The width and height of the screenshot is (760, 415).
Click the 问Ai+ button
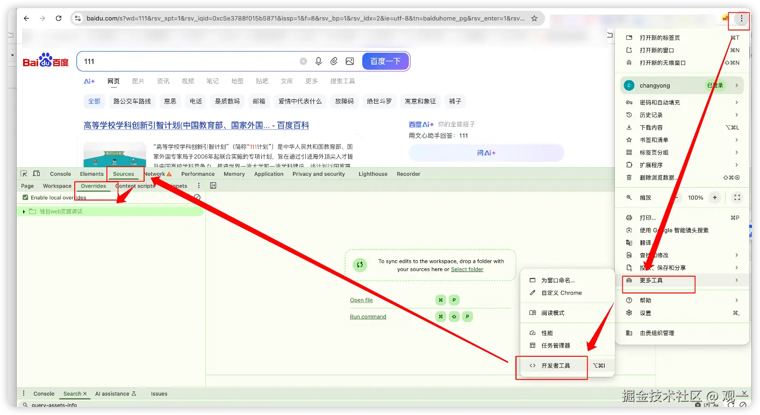(486, 153)
